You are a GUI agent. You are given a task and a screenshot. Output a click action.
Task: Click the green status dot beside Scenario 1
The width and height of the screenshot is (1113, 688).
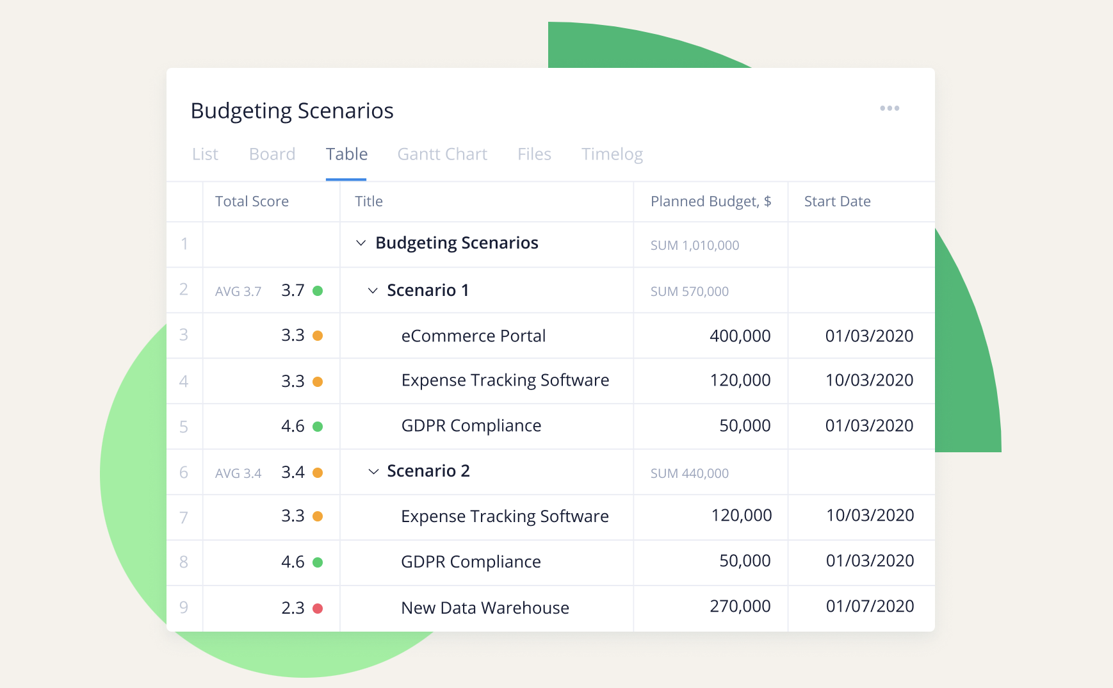click(318, 290)
